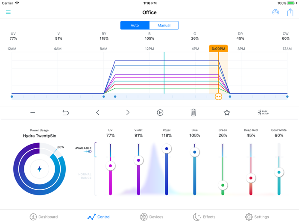Screen dimensions: 299x224
Task: Select the timeline point at 8AM
Action: coord(103,96)
